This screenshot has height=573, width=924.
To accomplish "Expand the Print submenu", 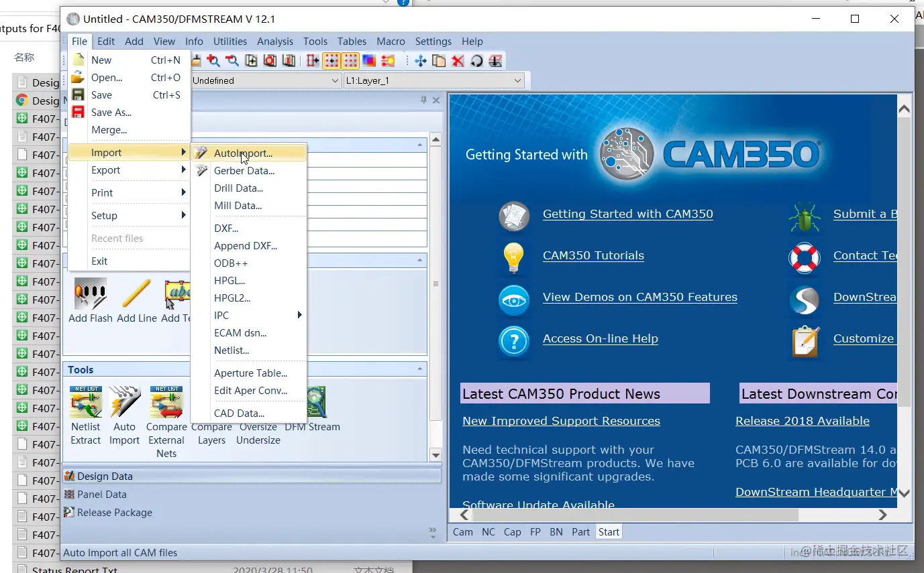I will point(129,193).
